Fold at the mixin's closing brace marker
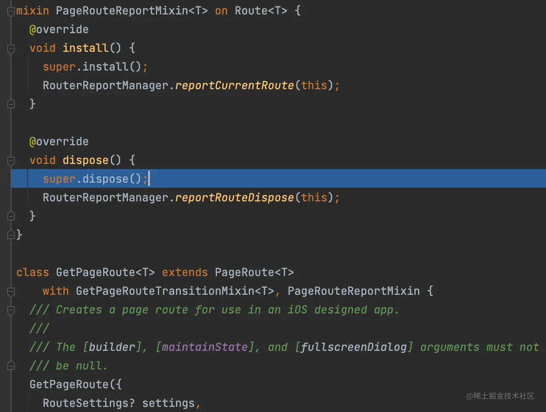The height and width of the screenshot is (412, 546). pyautogui.click(x=11, y=234)
